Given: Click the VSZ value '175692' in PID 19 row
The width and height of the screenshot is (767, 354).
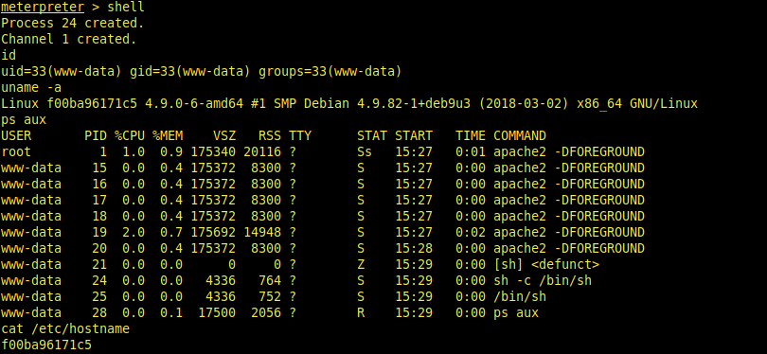Looking at the screenshot, I should (x=213, y=232).
